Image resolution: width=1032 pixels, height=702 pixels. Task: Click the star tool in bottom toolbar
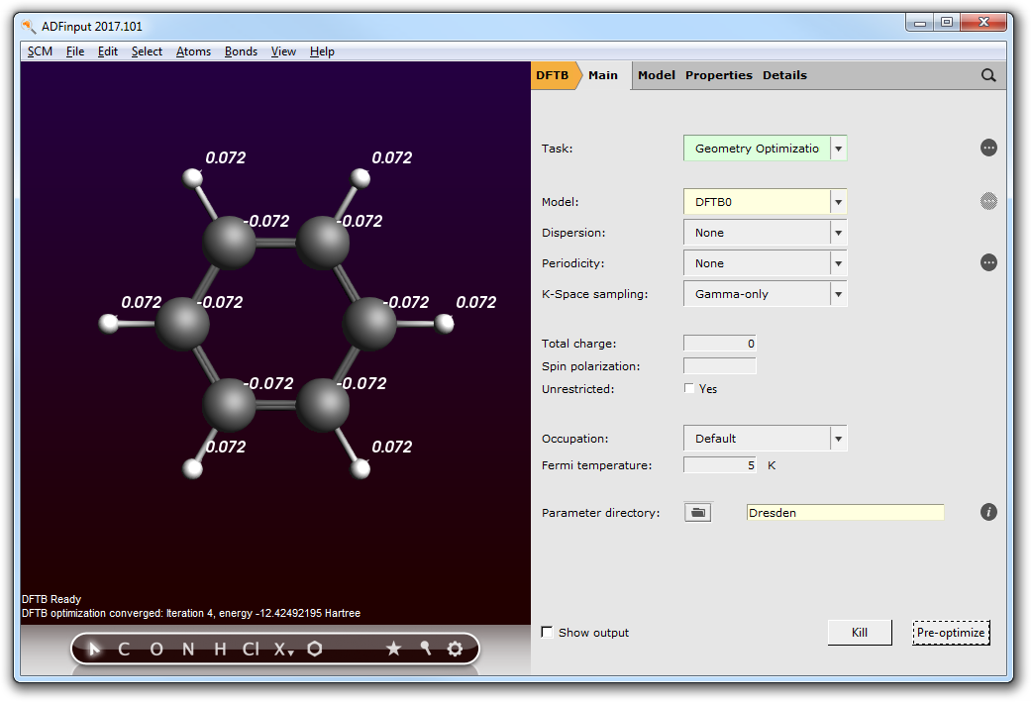coord(393,650)
